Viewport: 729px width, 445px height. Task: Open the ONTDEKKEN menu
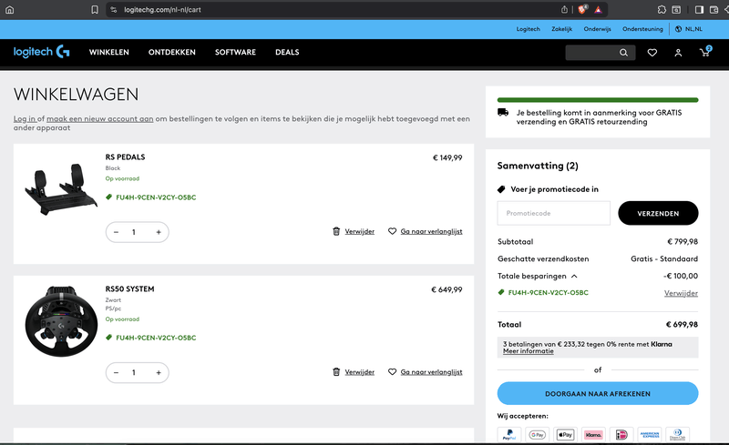(x=172, y=52)
